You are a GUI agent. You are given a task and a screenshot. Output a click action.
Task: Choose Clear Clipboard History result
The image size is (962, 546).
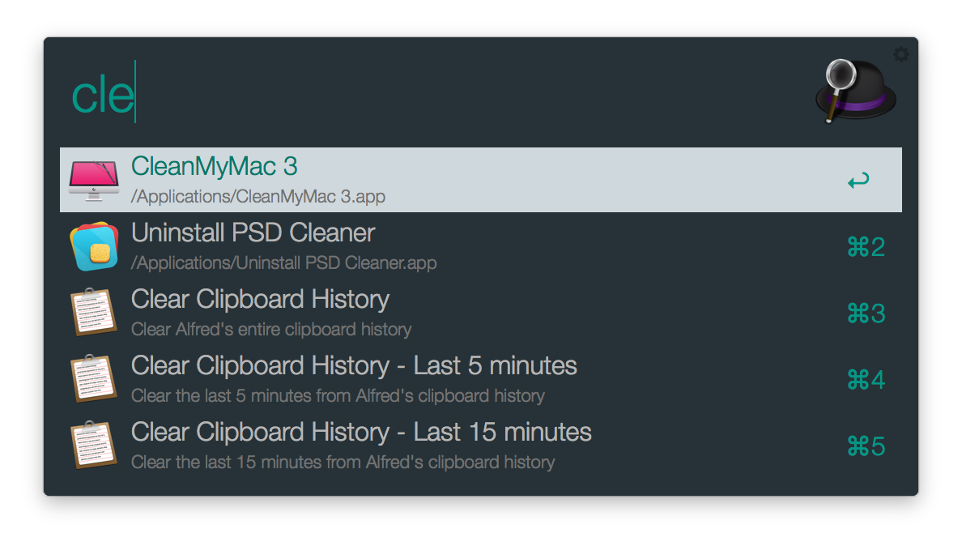[260, 300]
